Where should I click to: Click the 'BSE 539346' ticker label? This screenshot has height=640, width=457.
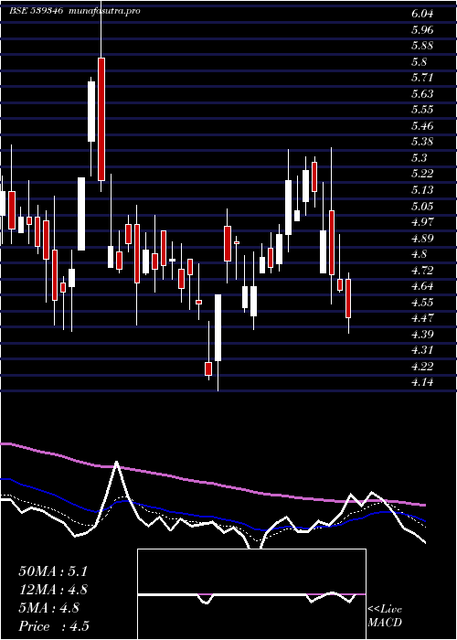point(36,11)
